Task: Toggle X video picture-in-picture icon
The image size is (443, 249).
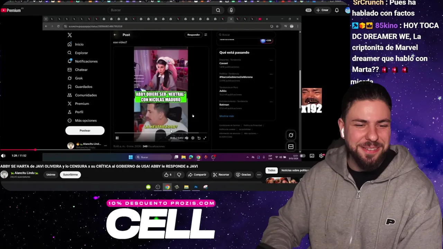Action: click(199, 138)
